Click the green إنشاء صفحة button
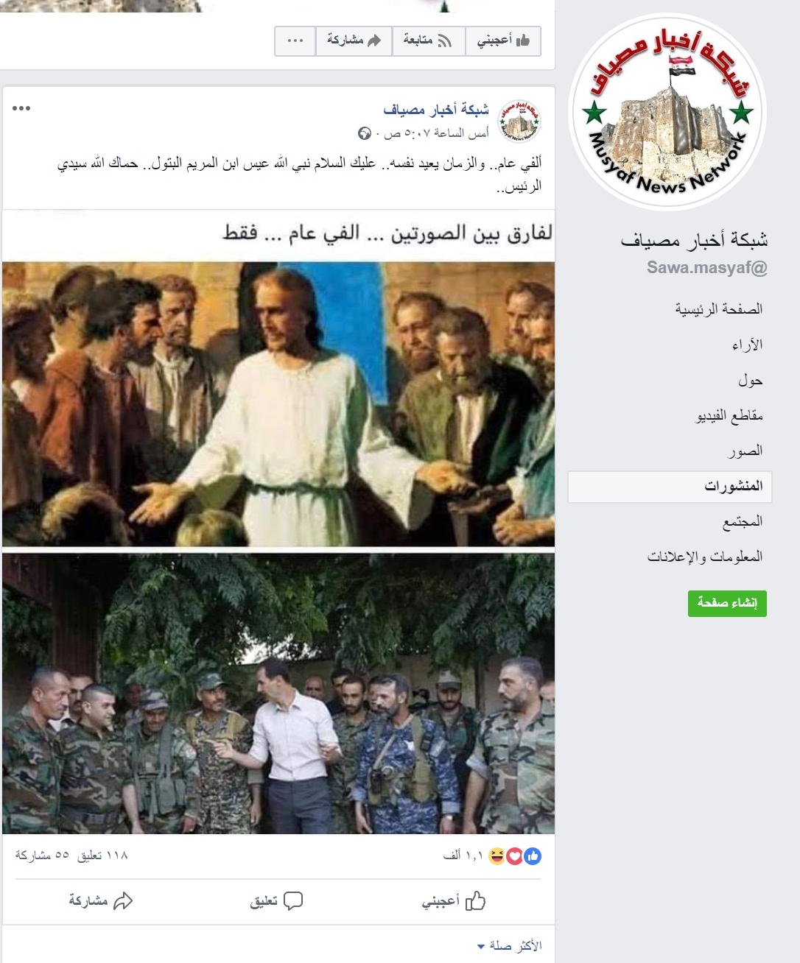The height and width of the screenshot is (963, 800). point(727,603)
